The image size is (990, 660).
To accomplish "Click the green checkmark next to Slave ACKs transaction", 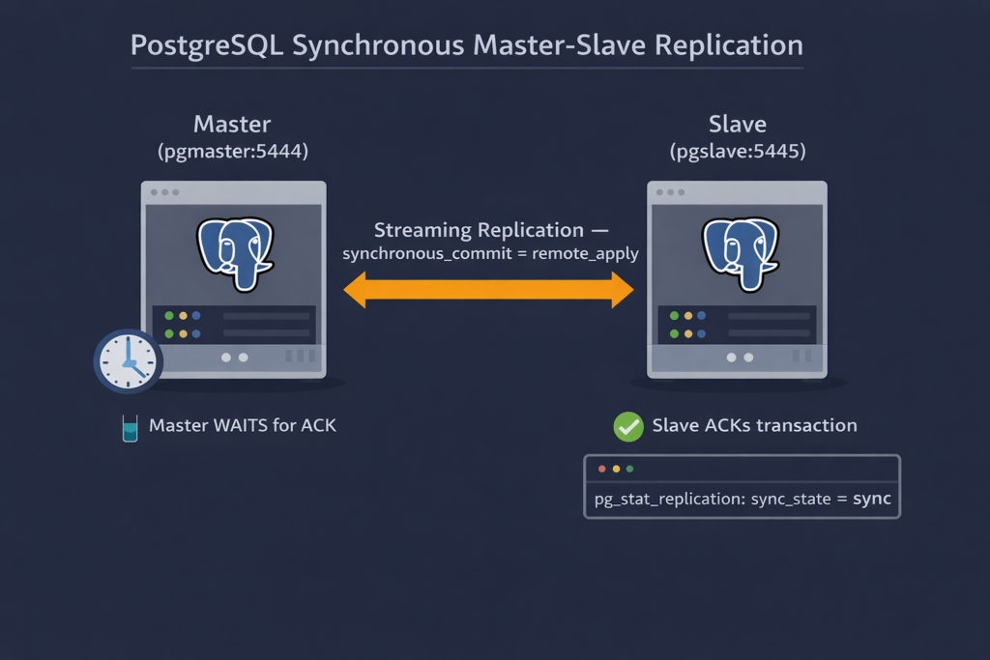I will coord(628,426).
